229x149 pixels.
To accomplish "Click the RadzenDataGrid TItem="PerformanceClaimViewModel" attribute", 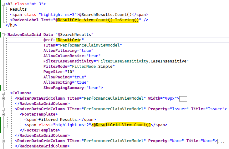I will (83, 45).
